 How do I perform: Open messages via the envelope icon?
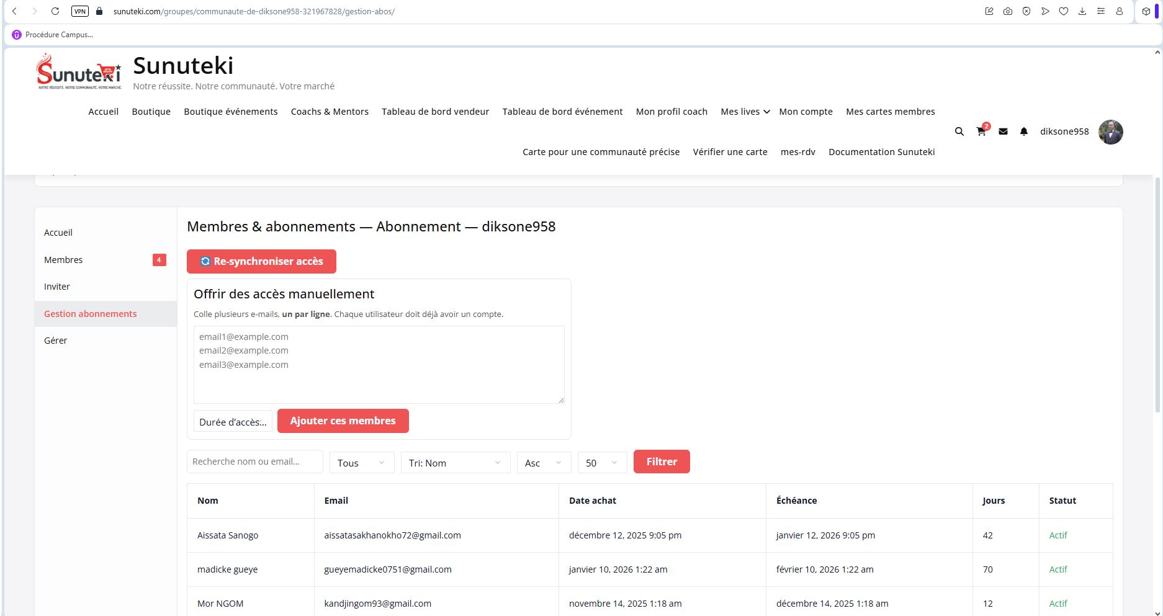(x=1003, y=132)
